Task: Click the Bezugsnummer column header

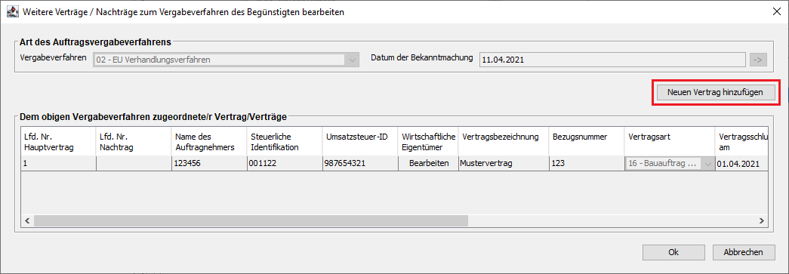Action: coord(587,142)
